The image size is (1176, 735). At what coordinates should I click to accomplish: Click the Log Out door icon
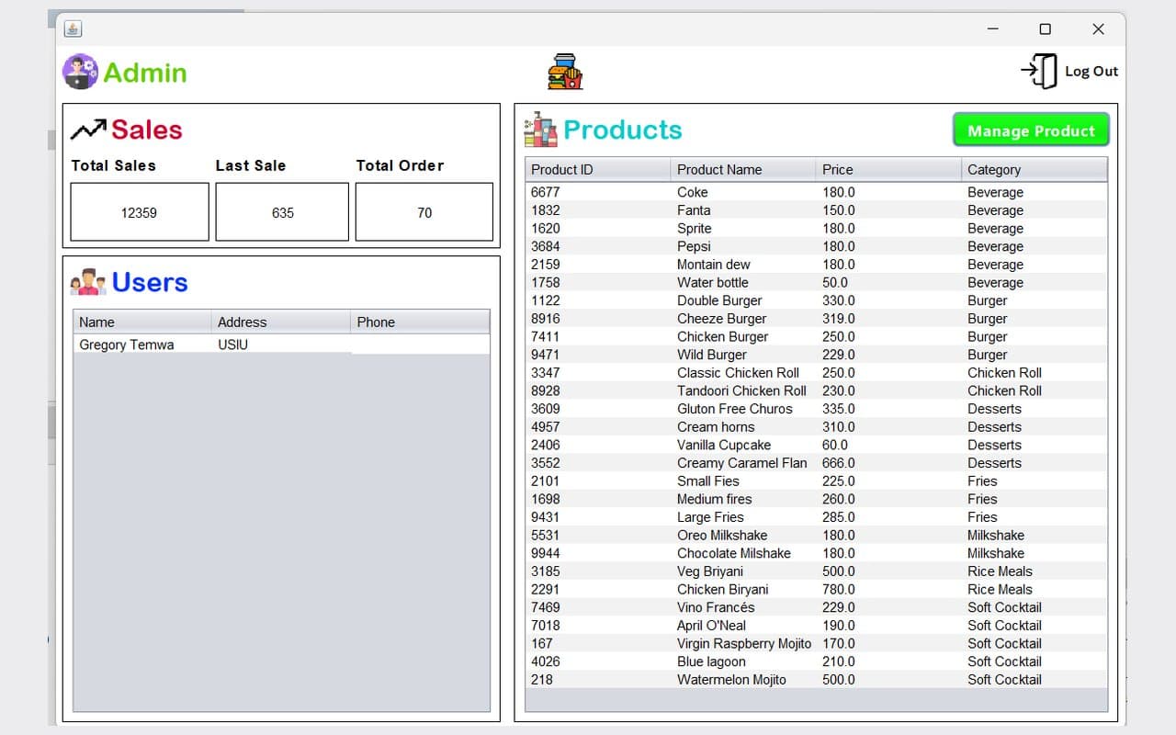pyautogui.click(x=1039, y=71)
